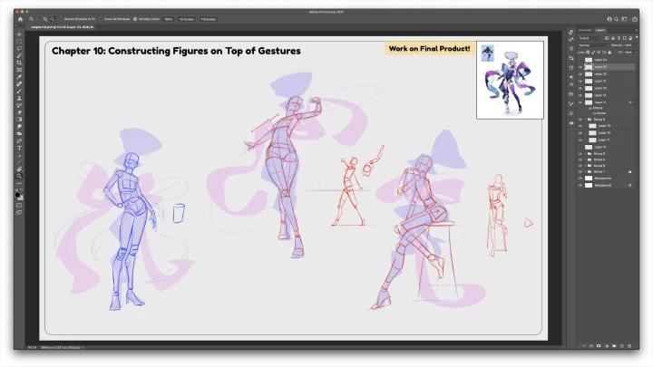Select the Zoom tool in the toolbox

[x=19, y=176]
